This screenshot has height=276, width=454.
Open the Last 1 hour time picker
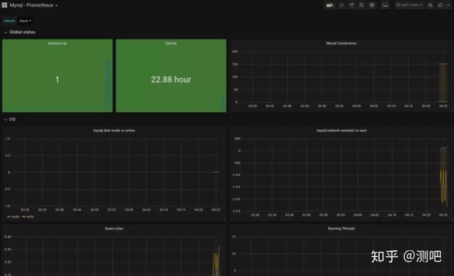[x=409, y=5]
